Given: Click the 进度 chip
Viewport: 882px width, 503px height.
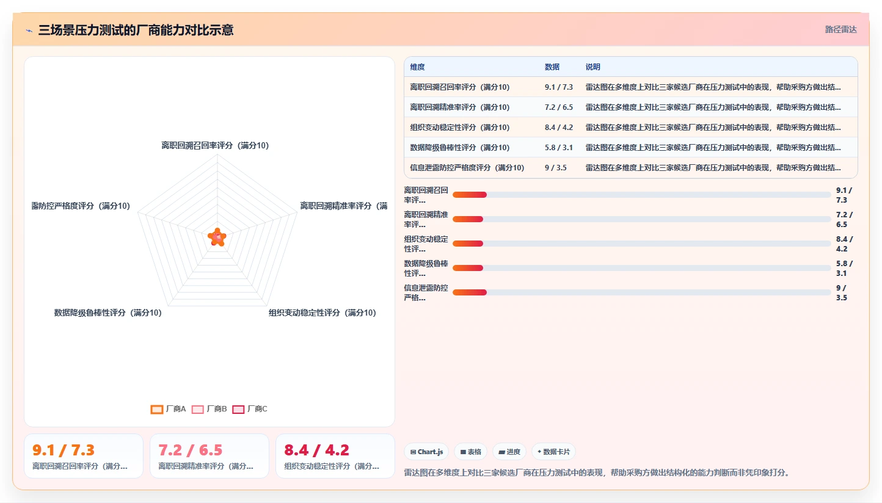Looking at the screenshot, I should point(509,452).
